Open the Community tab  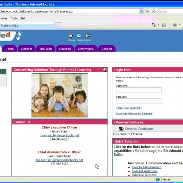tap(86, 49)
